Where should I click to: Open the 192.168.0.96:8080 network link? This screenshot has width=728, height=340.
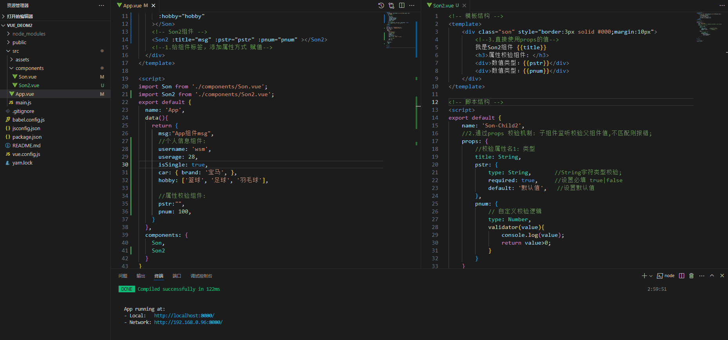[x=188, y=322]
